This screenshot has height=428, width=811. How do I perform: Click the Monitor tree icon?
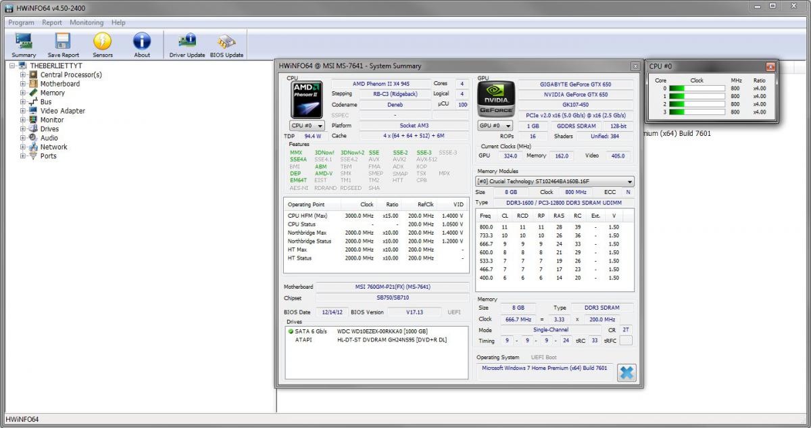pyautogui.click(x=34, y=120)
